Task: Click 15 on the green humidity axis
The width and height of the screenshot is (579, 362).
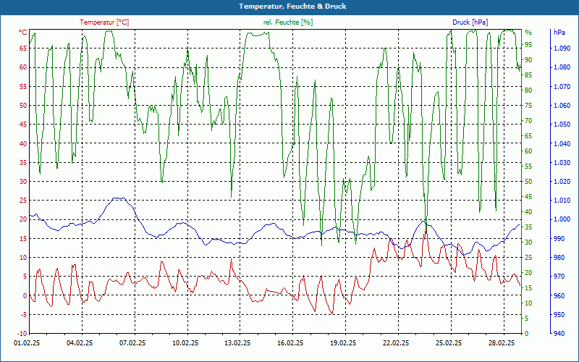Action: (x=528, y=287)
